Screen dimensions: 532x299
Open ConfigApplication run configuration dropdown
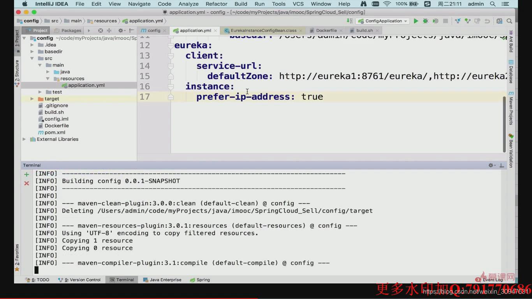(382, 21)
